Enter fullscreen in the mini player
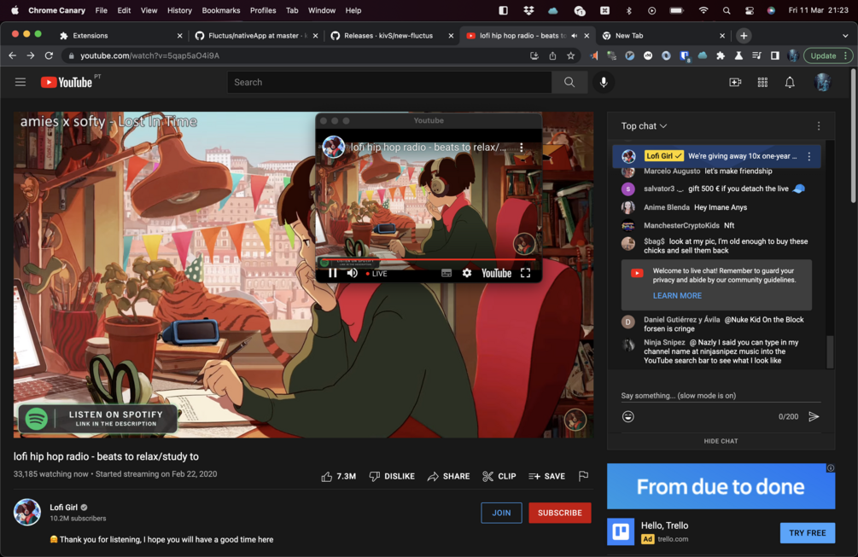 click(x=525, y=273)
